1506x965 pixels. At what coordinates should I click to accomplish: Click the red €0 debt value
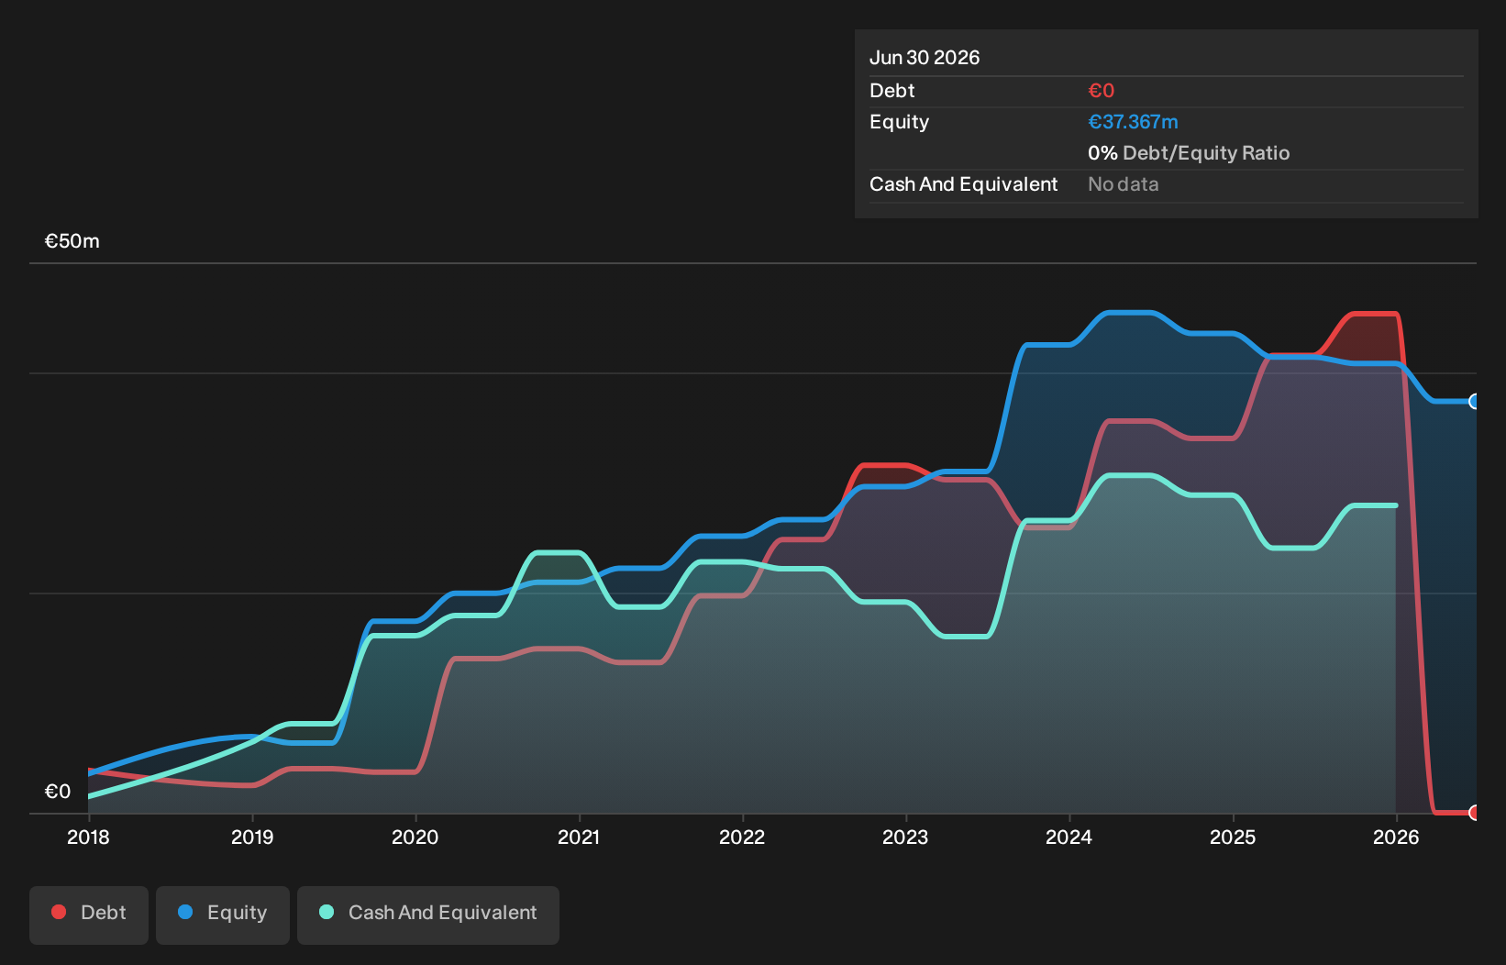1102,91
